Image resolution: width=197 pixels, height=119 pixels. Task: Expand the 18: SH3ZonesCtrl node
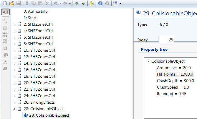[x=14, y=76]
